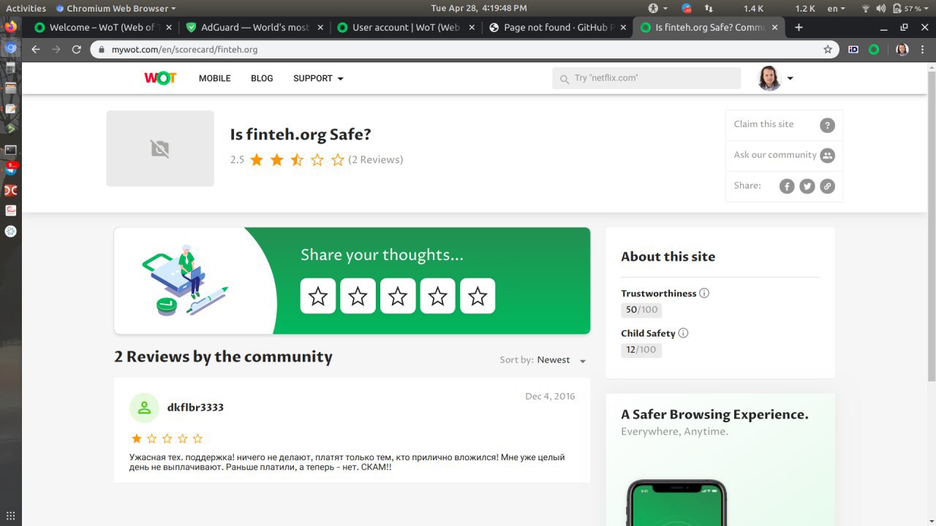
Task: Show Child Safety info tooltip icon
Action: 683,333
